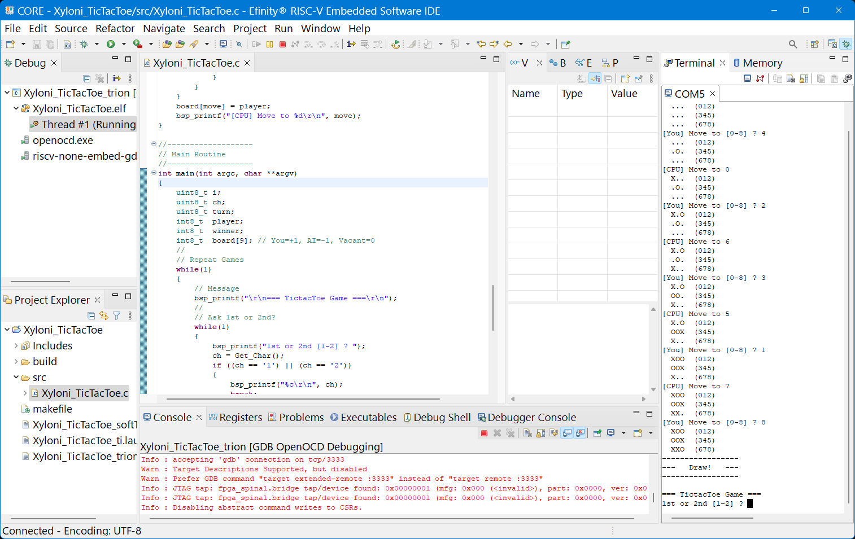
Task: Toggle Show Console When Standard Out Changes
Action: (567, 433)
